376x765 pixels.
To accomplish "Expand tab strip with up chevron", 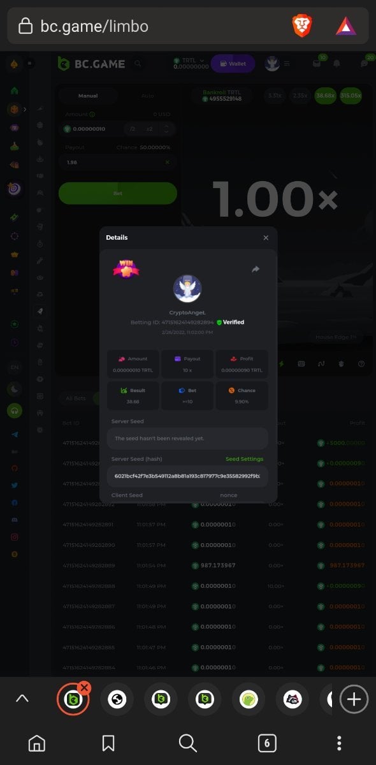I will (22, 699).
